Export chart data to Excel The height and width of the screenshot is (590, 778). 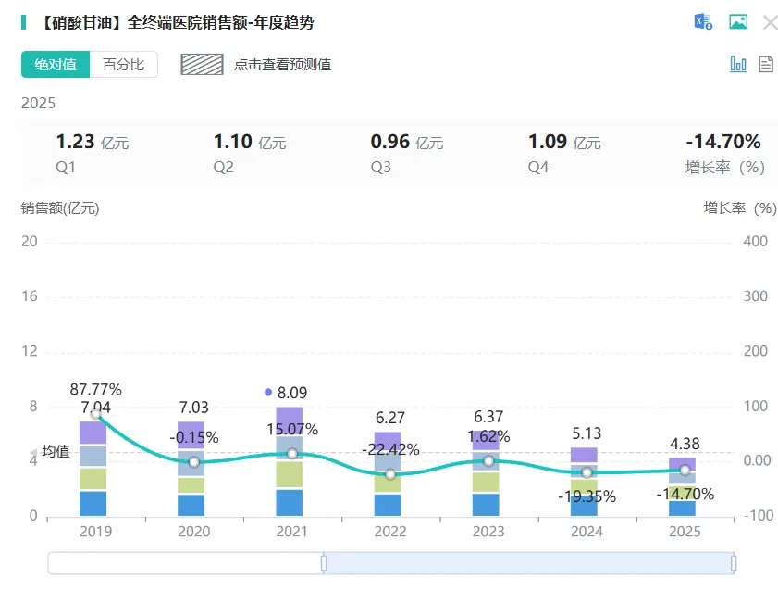point(703,22)
